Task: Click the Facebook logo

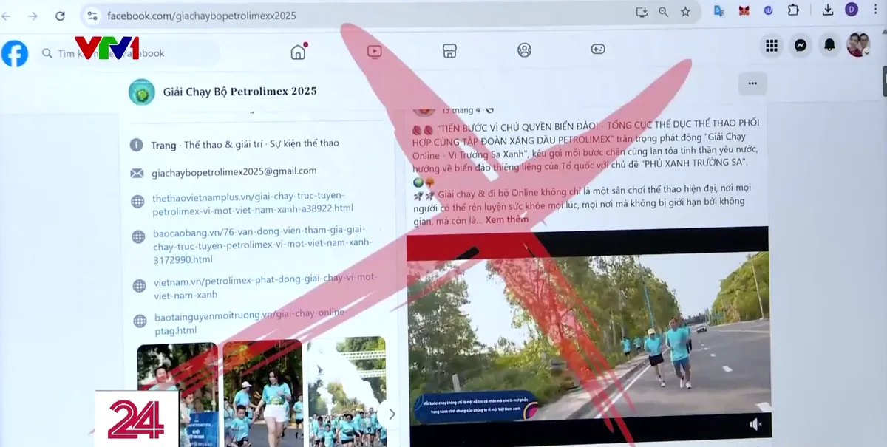Action: coord(14,53)
